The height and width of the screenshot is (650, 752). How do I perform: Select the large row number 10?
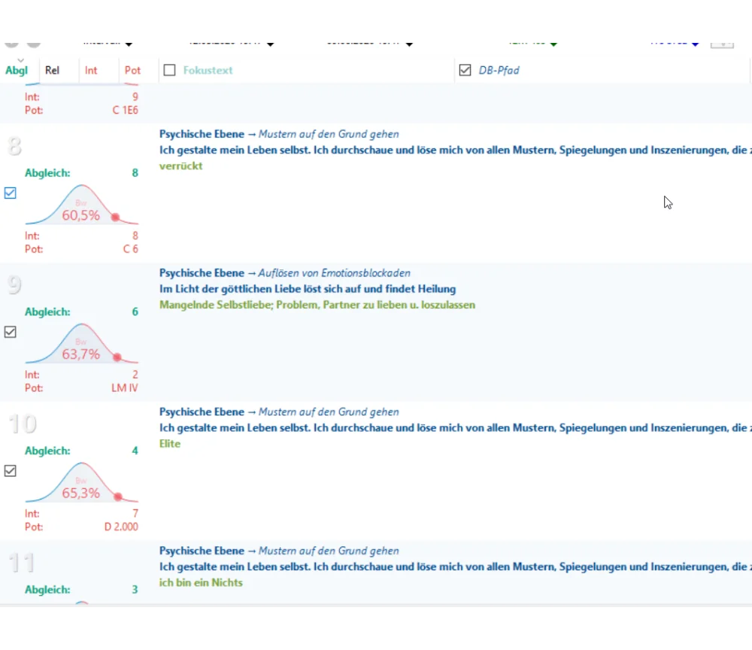(22, 424)
